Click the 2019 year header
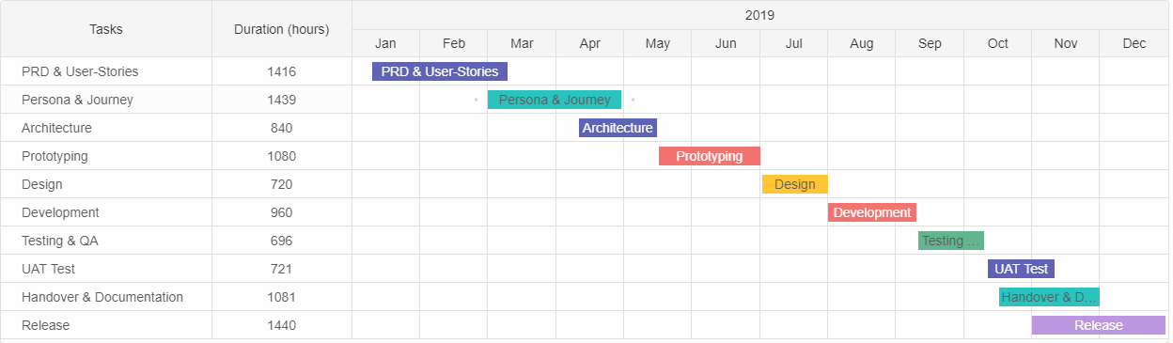The height and width of the screenshot is (343, 1173). pyautogui.click(x=760, y=15)
